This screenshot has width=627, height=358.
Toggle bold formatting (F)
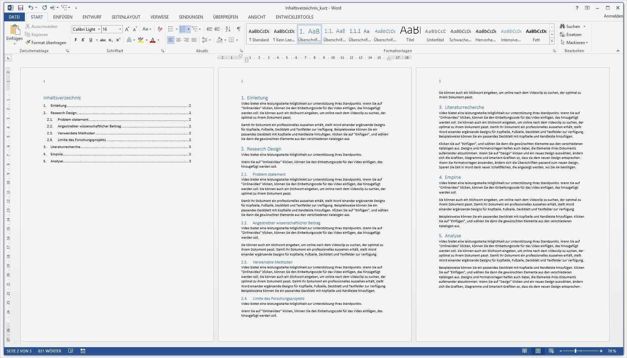tap(75, 40)
